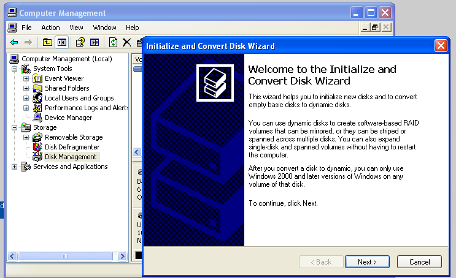Select Local Users and Groups node
Screen dimensions: 456x278
tap(79, 98)
